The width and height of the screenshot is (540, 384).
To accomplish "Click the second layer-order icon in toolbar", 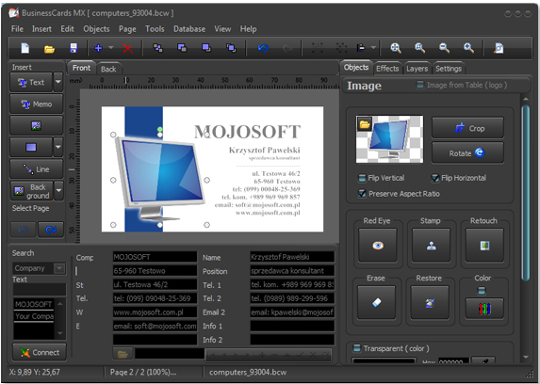I will click(x=182, y=48).
